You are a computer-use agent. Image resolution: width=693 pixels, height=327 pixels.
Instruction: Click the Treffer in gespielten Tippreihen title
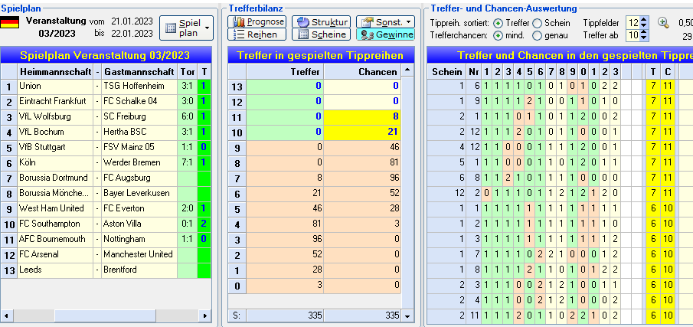pyautogui.click(x=321, y=55)
